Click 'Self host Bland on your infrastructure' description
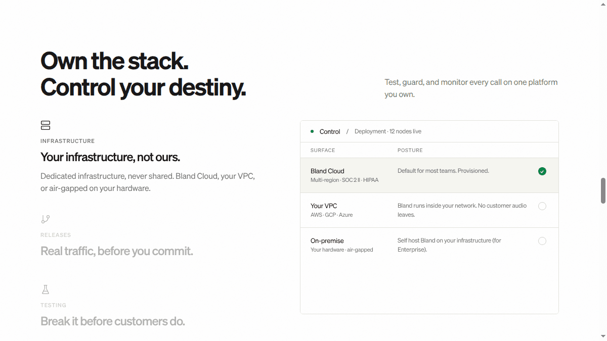Image resolution: width=607 pixels, height=341 pixels. point(449,245)
